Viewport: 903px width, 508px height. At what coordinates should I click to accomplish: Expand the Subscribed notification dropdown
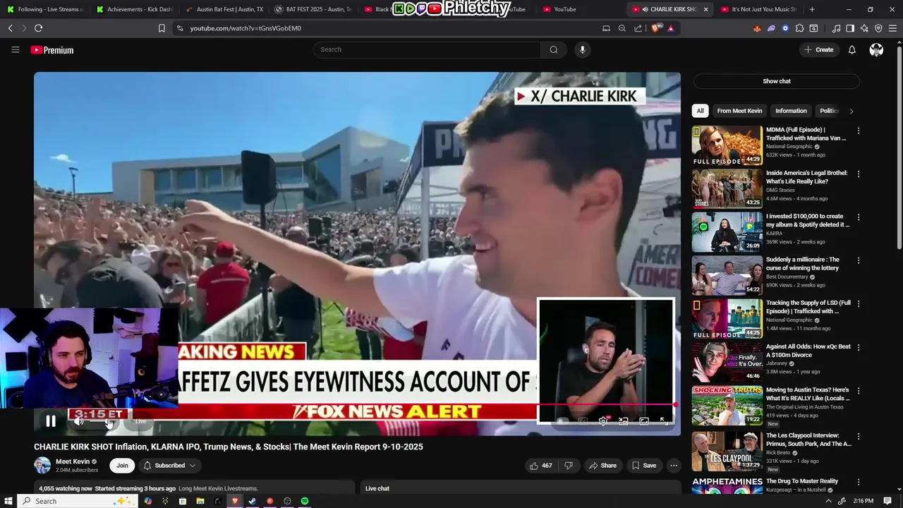[x=170, y=466]
